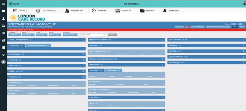Click the single person sidebar icon
The image size is (246, 111).
(3, 18)
